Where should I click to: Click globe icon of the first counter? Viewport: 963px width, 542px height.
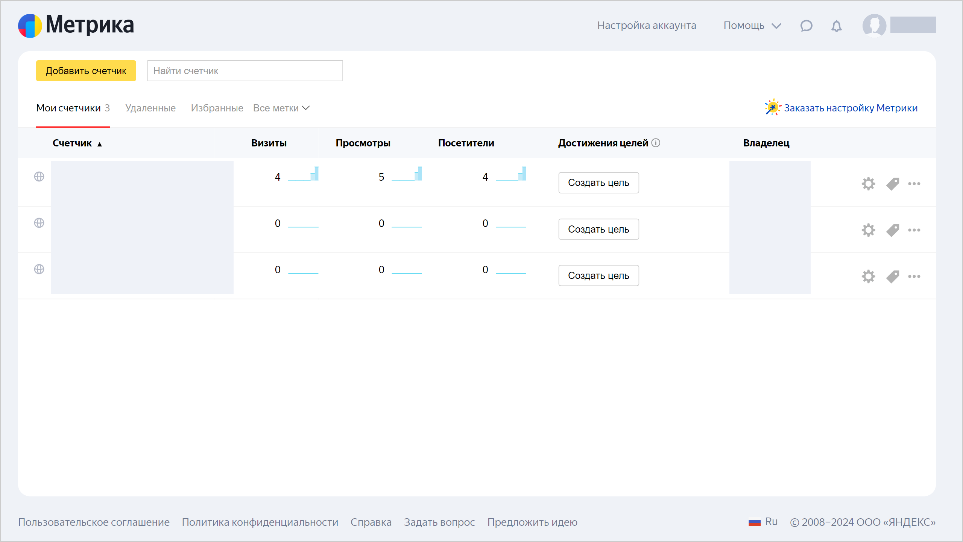(x=39, y=177)
